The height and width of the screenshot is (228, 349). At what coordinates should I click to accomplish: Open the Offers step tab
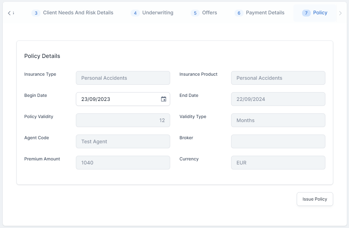pos(204,13)
